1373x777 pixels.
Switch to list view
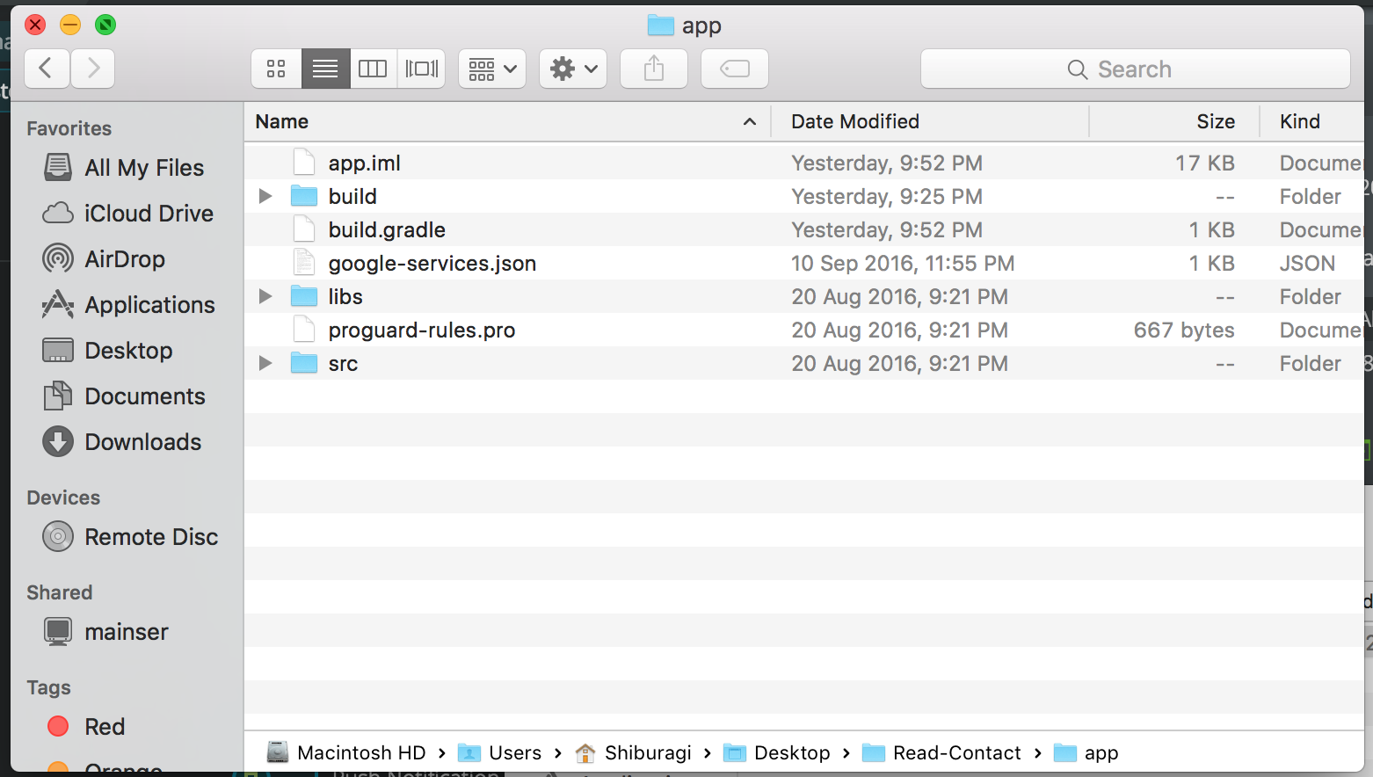(325, 69)
